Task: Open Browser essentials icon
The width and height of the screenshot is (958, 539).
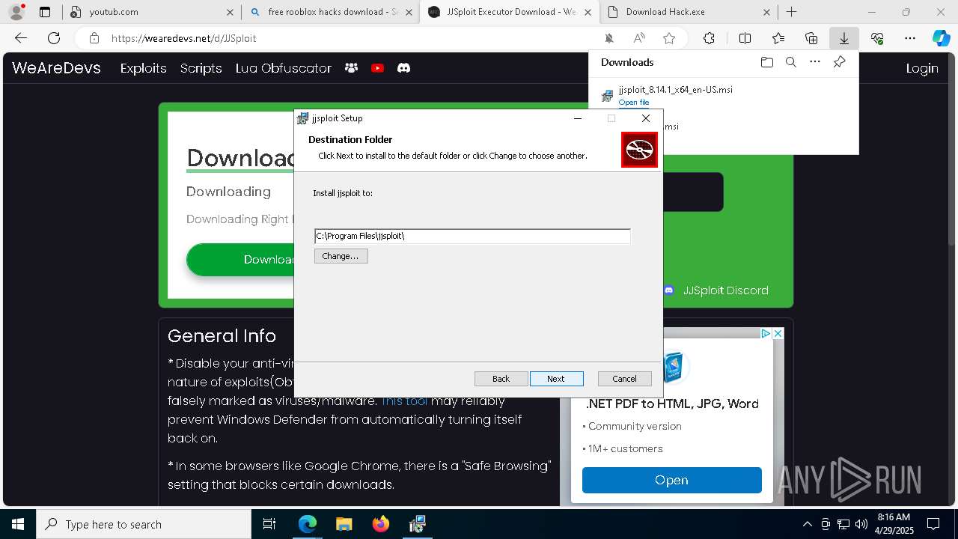Action: [877, 38]
